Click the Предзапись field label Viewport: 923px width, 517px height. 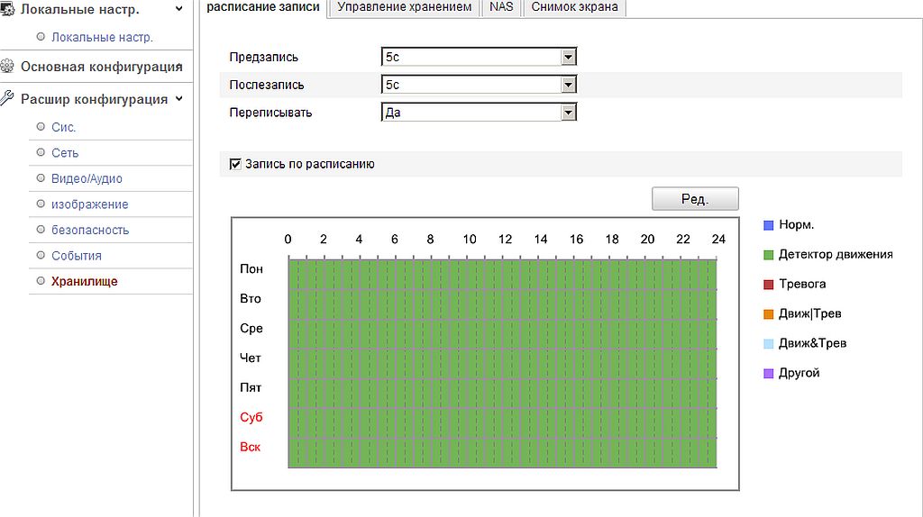click(x=264, y=57)
